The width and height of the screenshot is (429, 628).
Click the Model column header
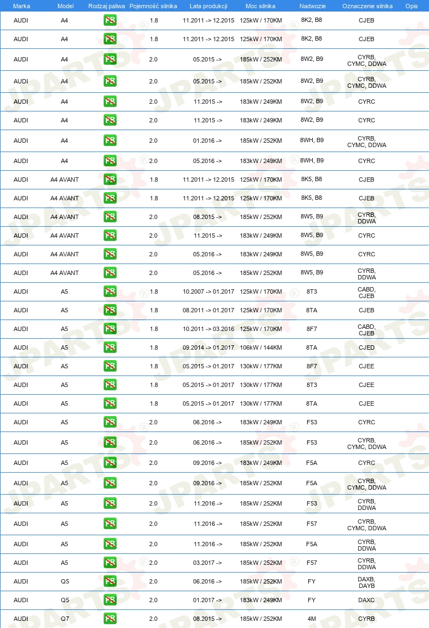[65, 6]
